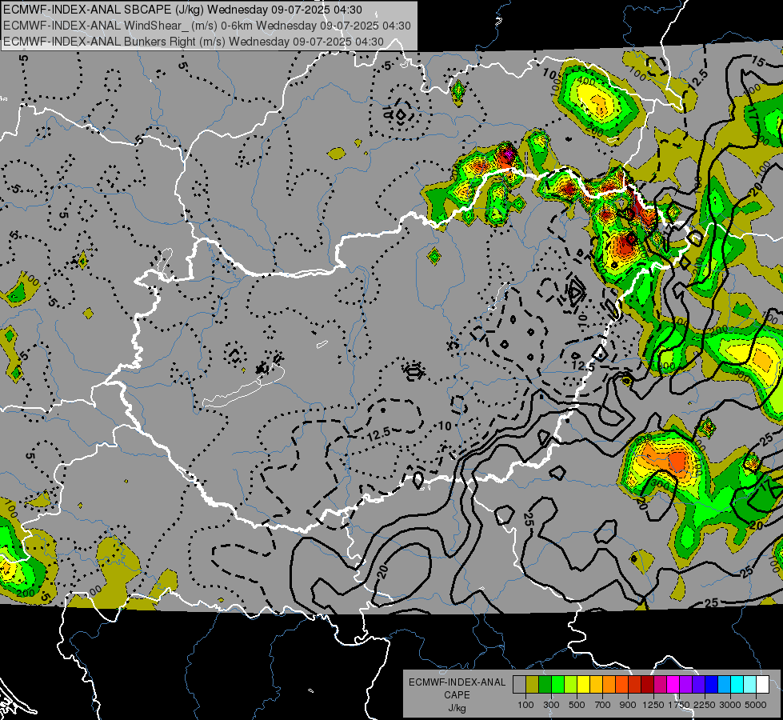Image resolution: width=783 pixels, height=720 pixels.
Task: Pick the indigo legend swatch
Action: 698,685
